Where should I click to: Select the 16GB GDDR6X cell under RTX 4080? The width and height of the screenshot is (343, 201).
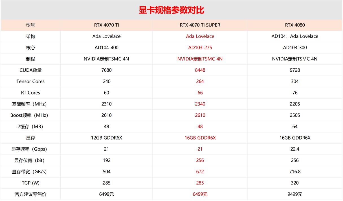pos(295,138)
